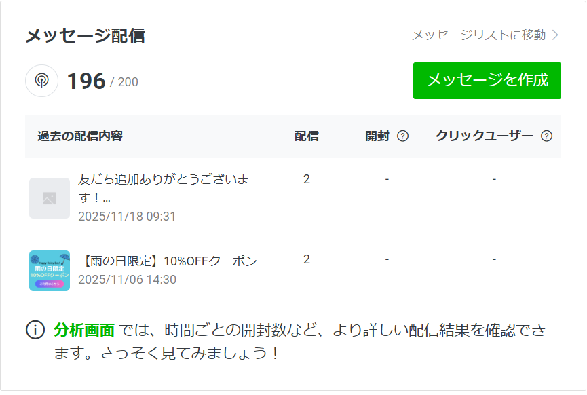The height and width of the screenshot is (395, 587).
Task: Open the rainy day coupon thumbnail
Action: 50,271
